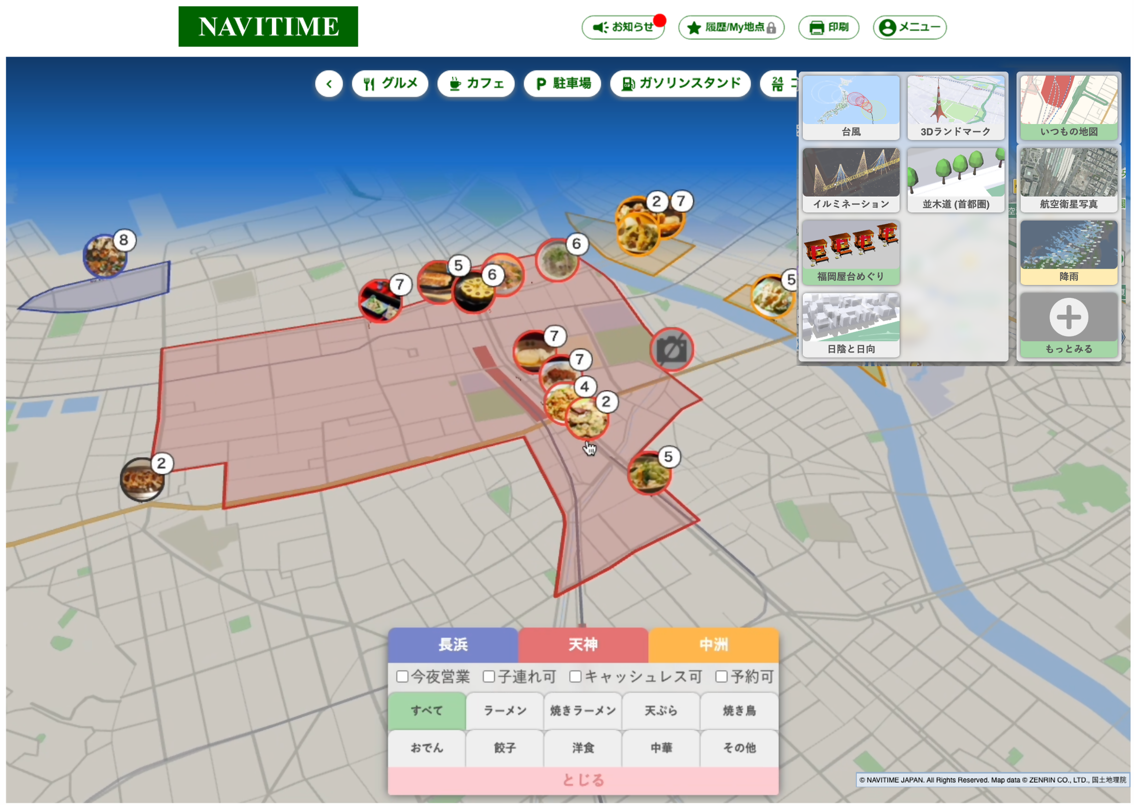
Task: Switch to 航空衛星写真 satellite view
Action: coord(1069,180)
